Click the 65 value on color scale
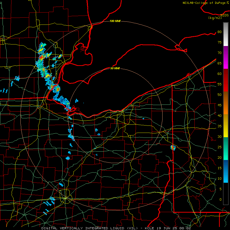Screen dimensions: 230x230 pyautogui.click(x=220, y=63)
